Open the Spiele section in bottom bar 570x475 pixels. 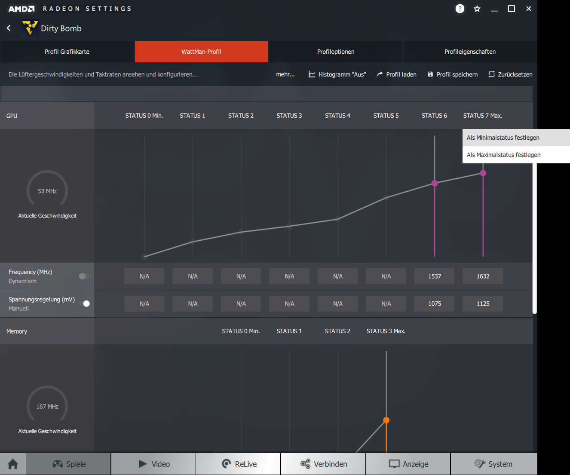(69, 464)
